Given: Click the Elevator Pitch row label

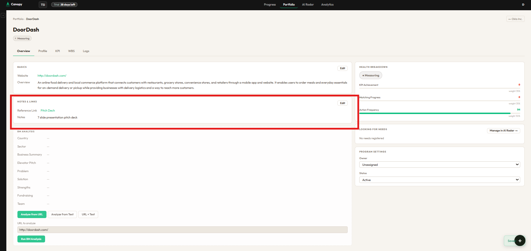Looking at the screenshot, I should click(27, 163).
